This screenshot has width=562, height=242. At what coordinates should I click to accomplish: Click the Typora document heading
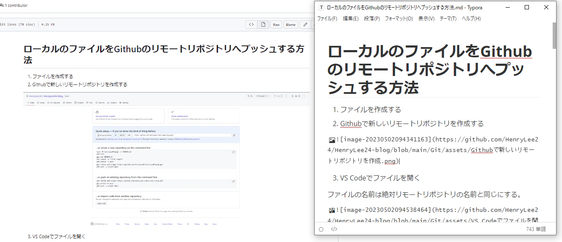[x=430, y=69]
